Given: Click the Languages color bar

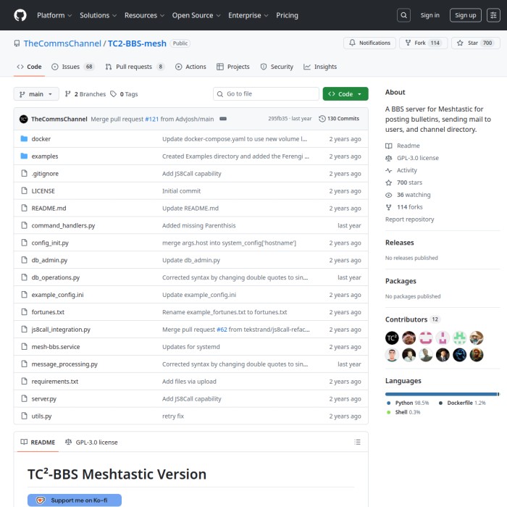Looking at the screenshot, I should pos(442,394).
